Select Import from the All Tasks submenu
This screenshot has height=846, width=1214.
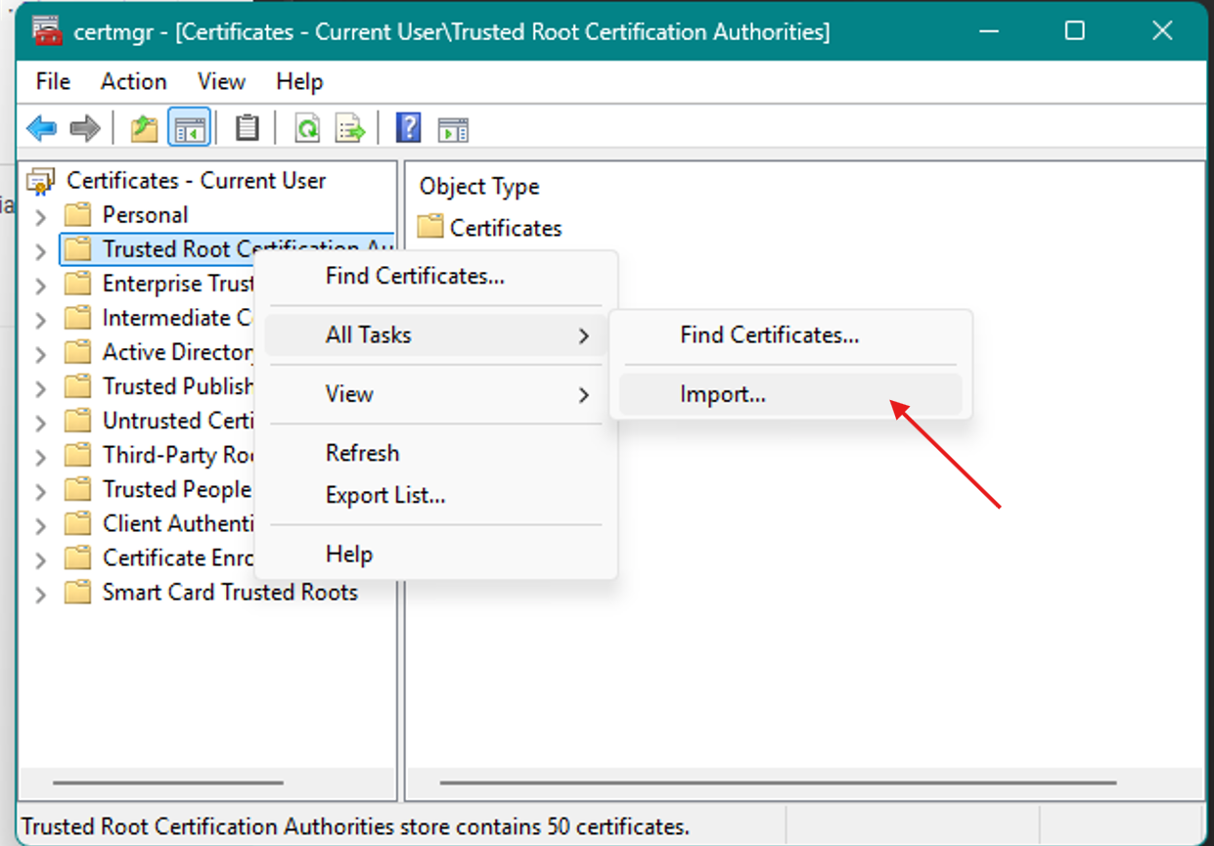click(x=723, y=394)
